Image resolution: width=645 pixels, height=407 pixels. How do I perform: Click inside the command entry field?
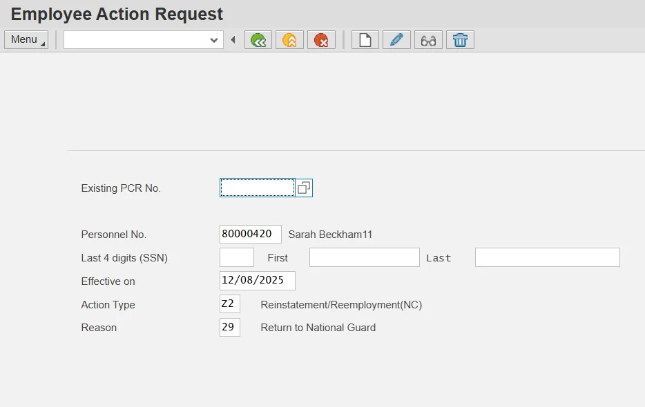[x=135, y=40]
